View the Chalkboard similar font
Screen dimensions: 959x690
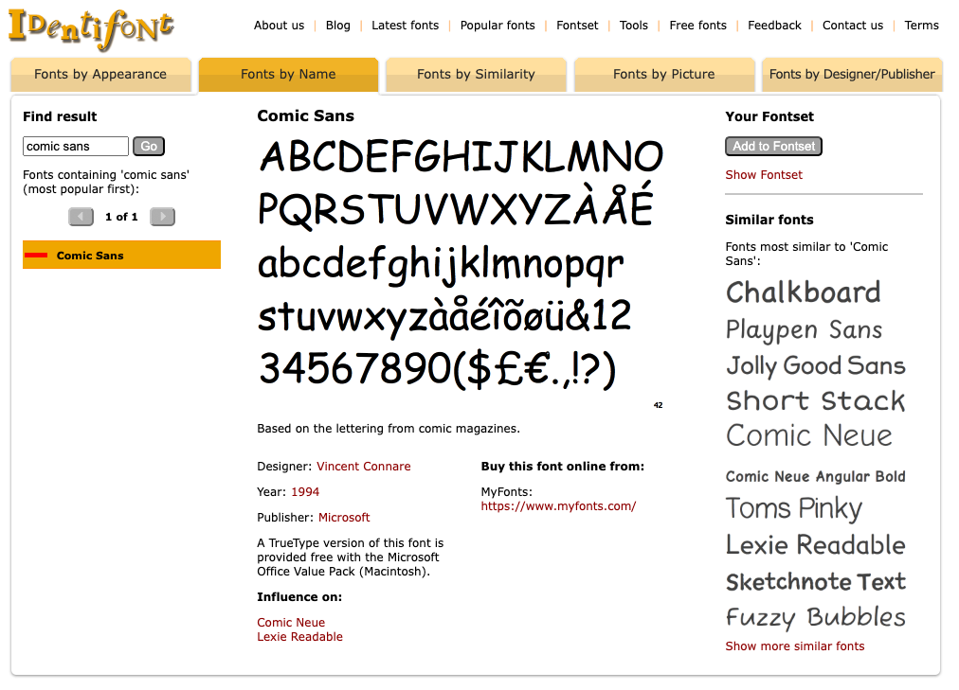point(804,292)
